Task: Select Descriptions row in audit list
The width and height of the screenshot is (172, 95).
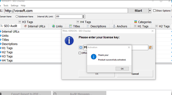Action: [31, 44]
